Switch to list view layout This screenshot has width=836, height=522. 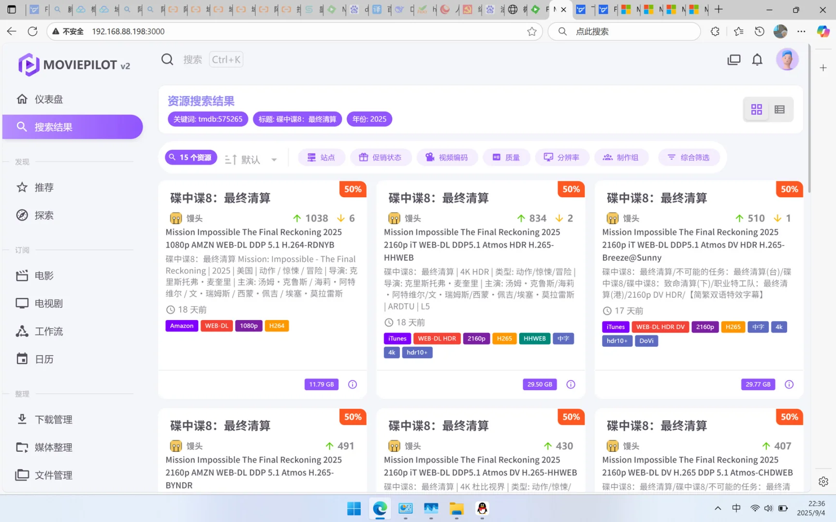[779, 110]
